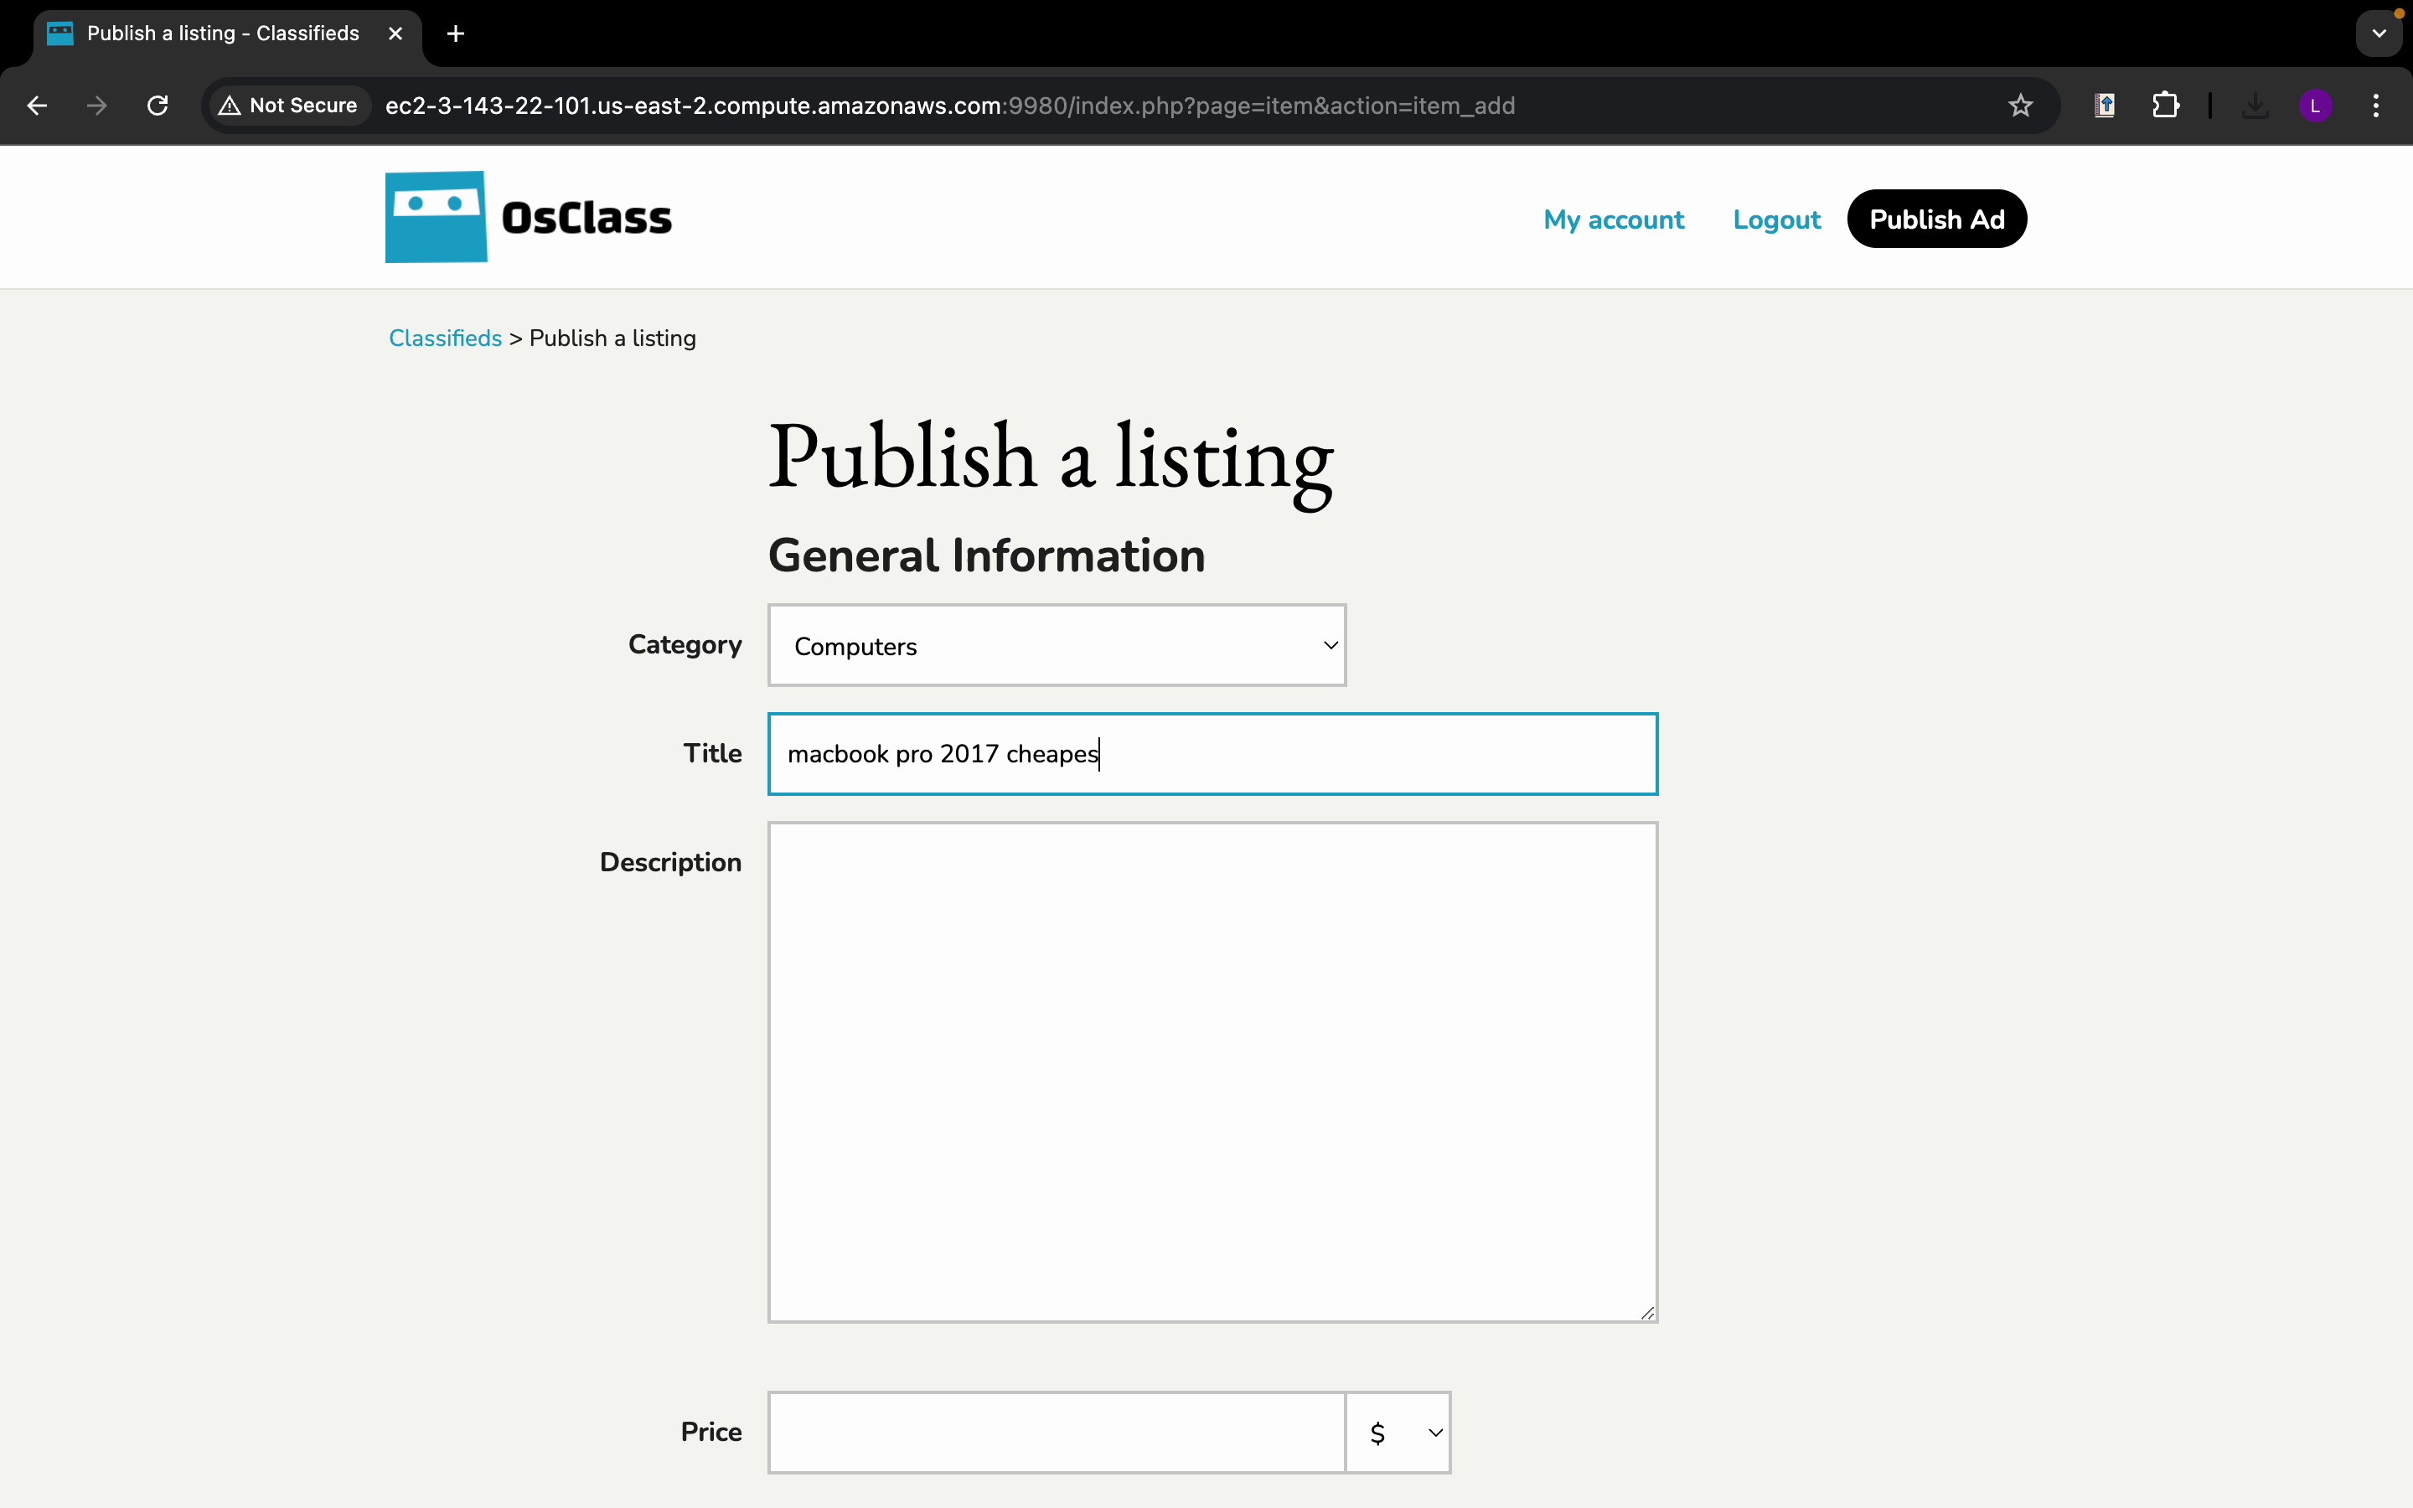Click the Logout link
The height and width of the screenshot is (1508, 2413).
(1776, 219)
